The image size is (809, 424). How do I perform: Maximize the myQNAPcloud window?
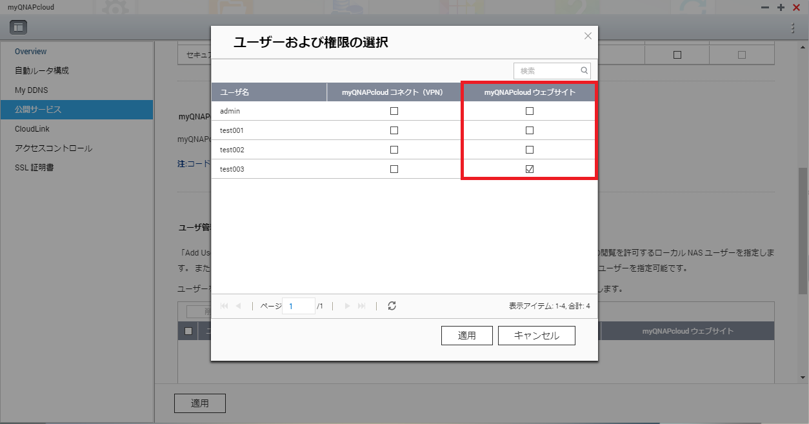[781, 7]
